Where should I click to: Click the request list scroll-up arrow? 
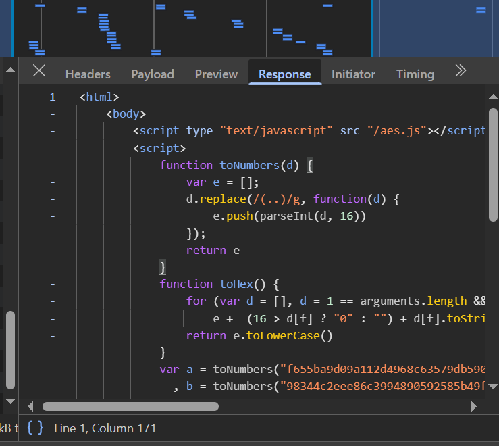(x=9, y=69)
